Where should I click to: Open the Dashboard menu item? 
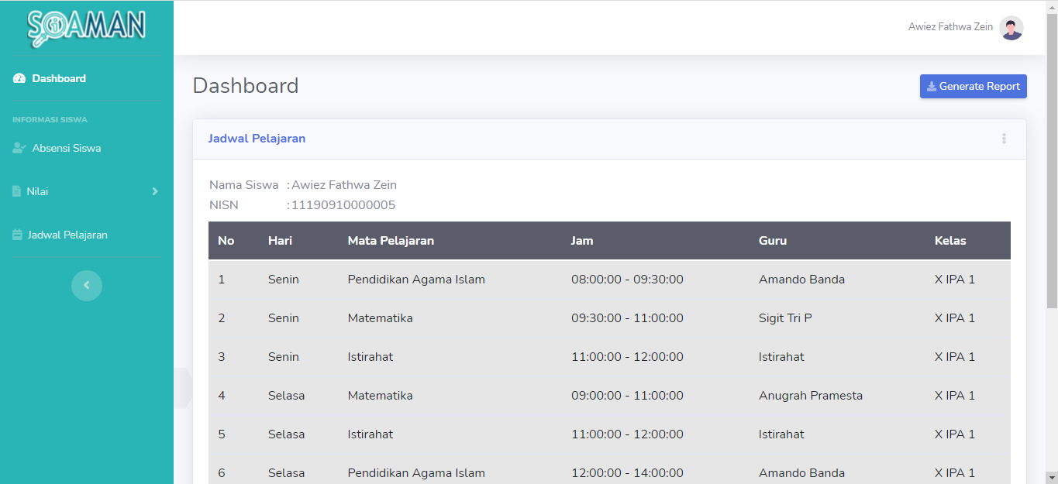pos(59,78)
